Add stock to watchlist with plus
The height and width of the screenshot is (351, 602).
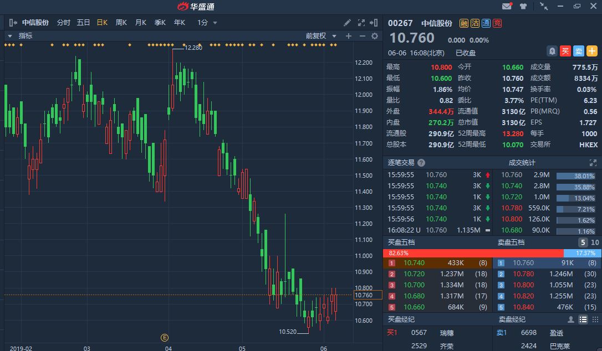click(x=592, y=51)
